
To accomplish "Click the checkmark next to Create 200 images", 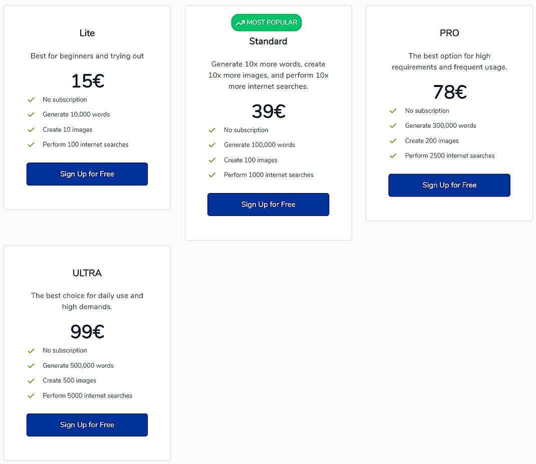I will point(393,141).
